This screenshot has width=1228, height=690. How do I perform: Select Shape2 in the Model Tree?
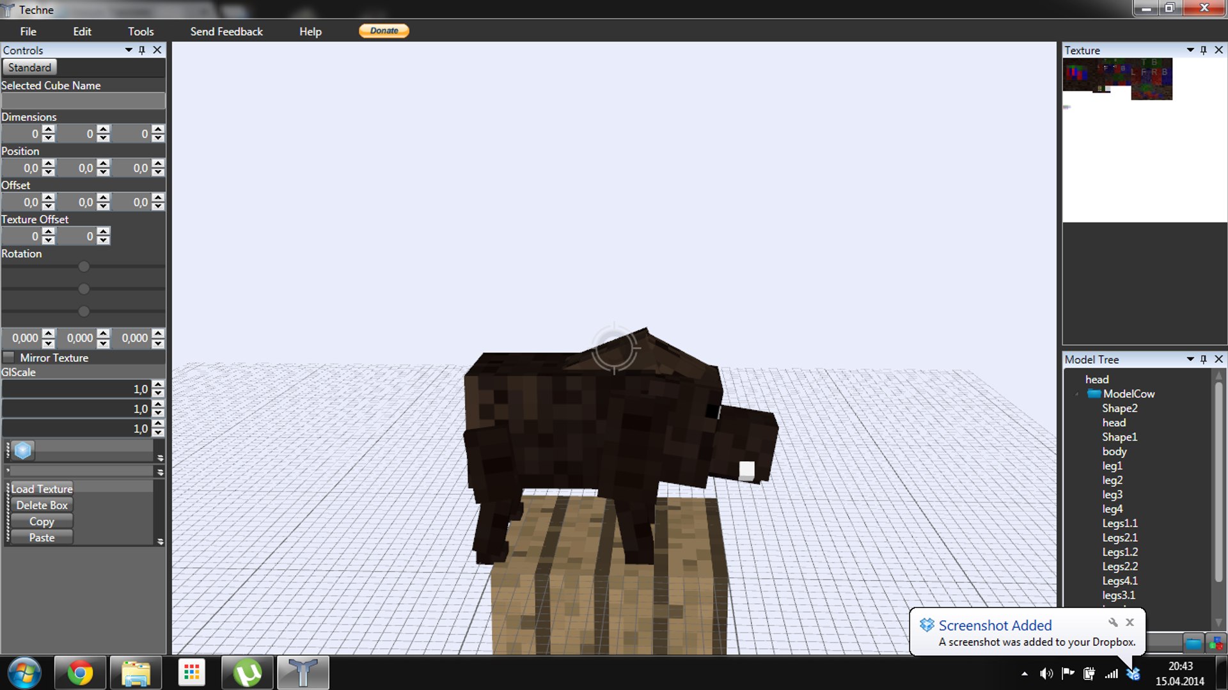pyautogui.click(x=1119, y=408)
